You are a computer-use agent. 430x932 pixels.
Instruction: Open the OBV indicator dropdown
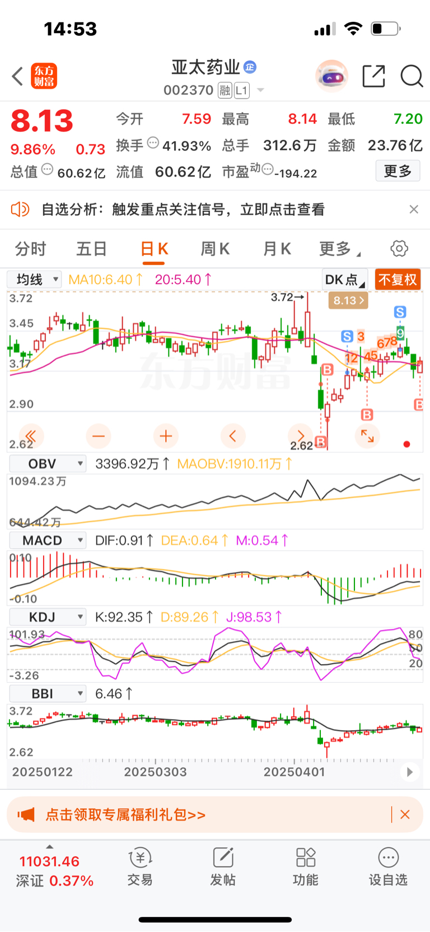(x=48, y=463)
